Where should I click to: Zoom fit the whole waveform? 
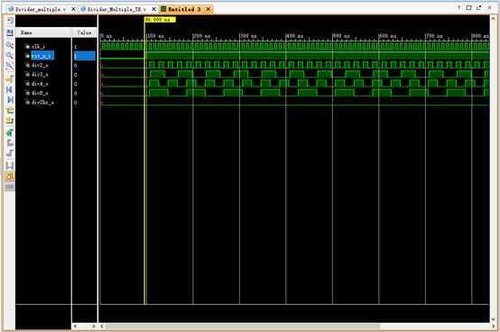(10, 66)
